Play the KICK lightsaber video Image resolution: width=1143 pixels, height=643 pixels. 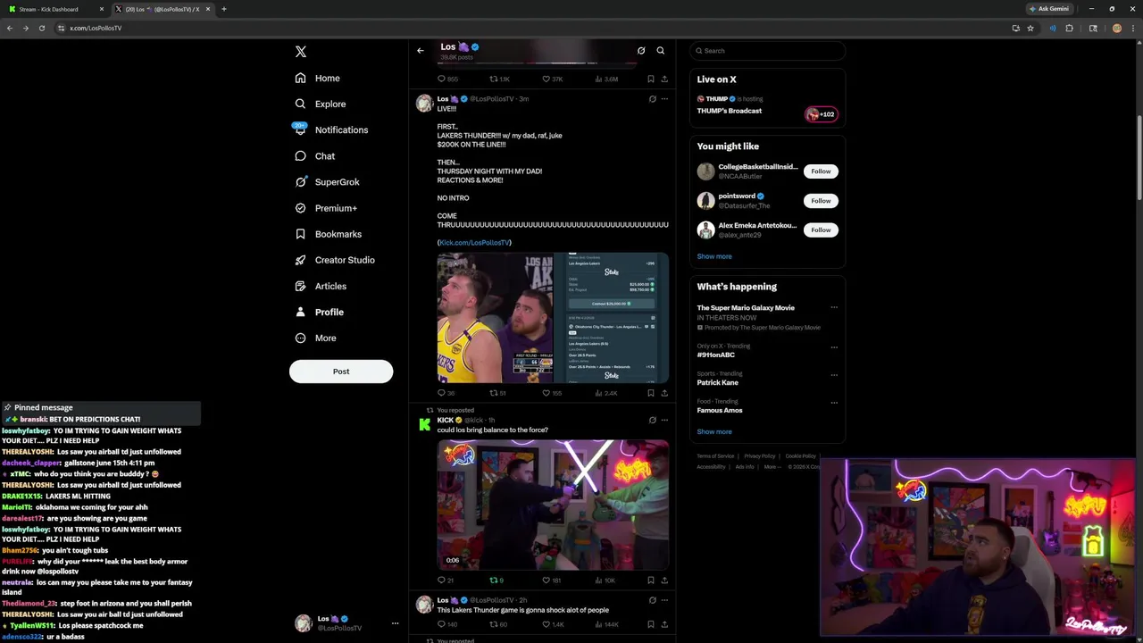[553, 505]
